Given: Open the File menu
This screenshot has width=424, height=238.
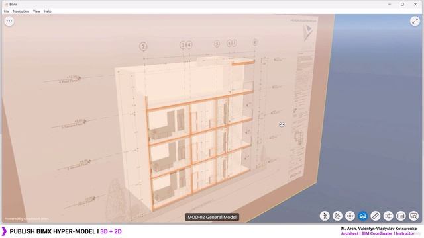Looking at the screenshot, I should pyautogui.click(x=7, y=11).
